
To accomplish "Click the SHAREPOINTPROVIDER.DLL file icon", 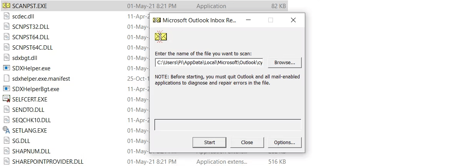I will [6, 161].
